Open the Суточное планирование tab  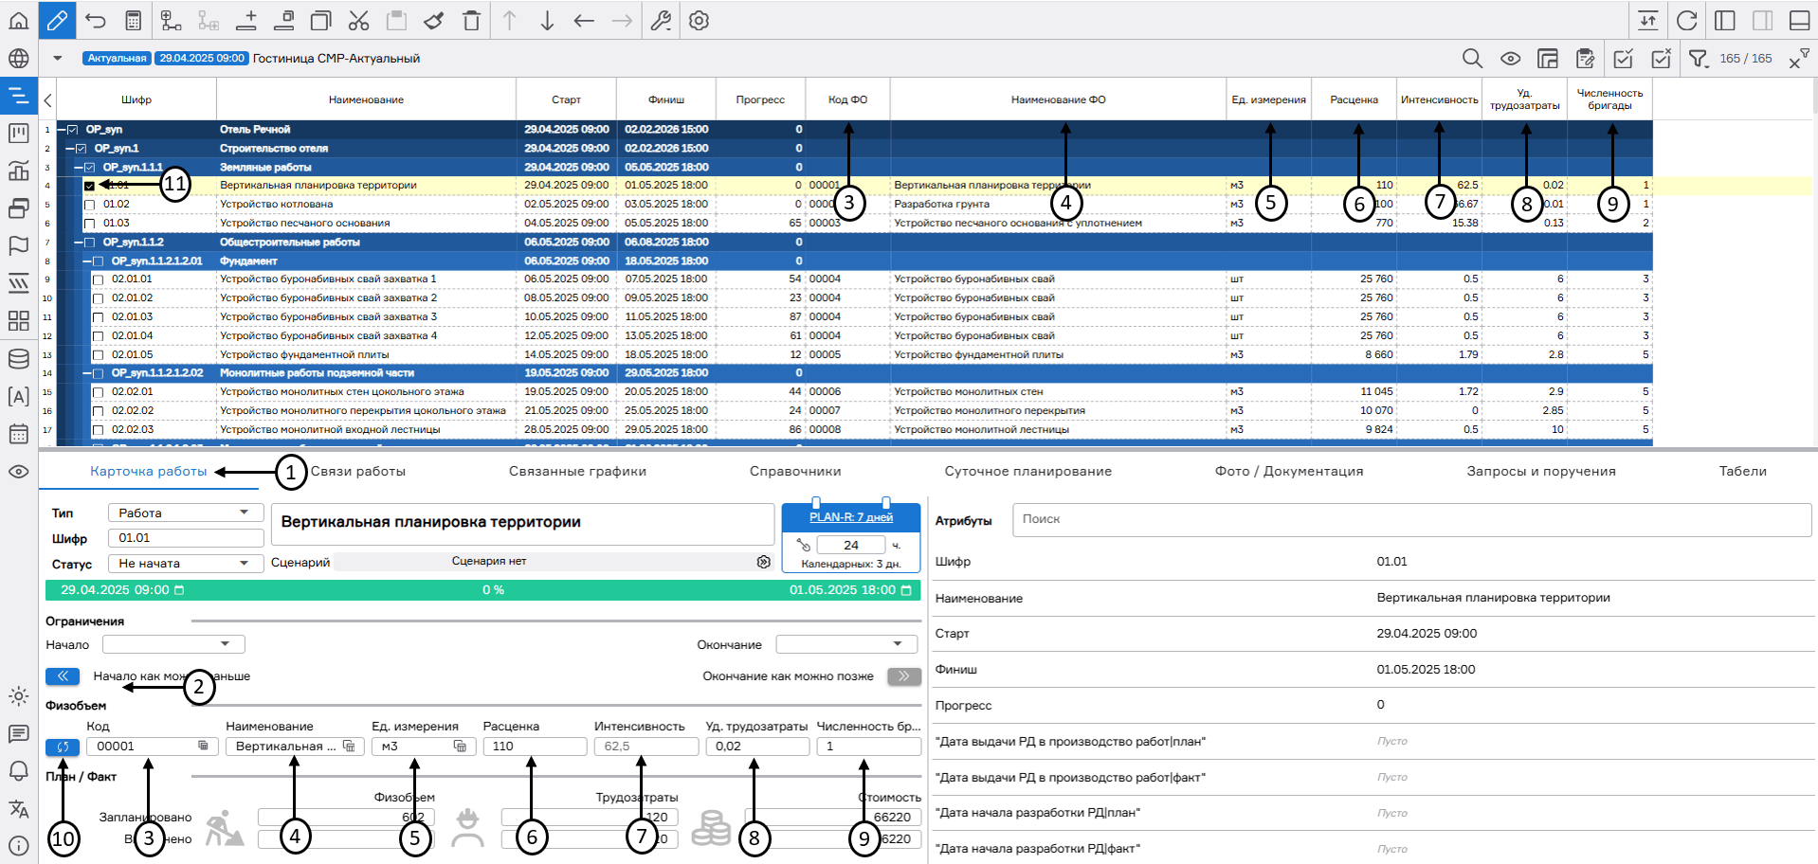1027,471
